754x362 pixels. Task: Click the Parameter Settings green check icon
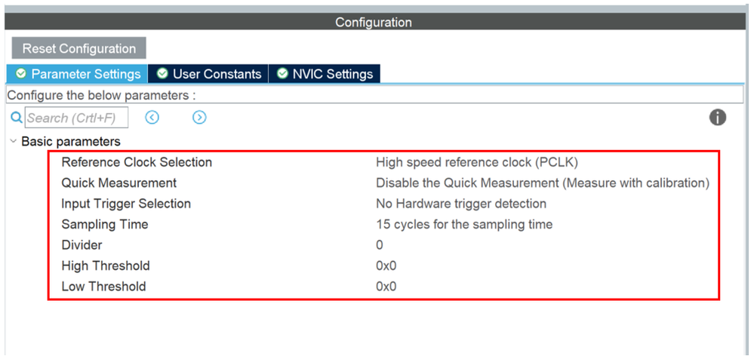[20, 74]
